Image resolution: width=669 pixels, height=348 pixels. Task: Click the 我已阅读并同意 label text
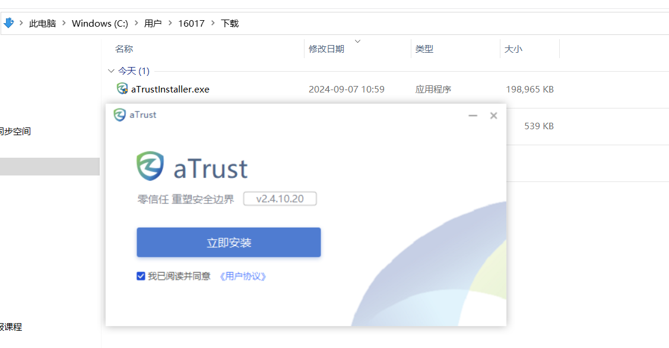179,276
